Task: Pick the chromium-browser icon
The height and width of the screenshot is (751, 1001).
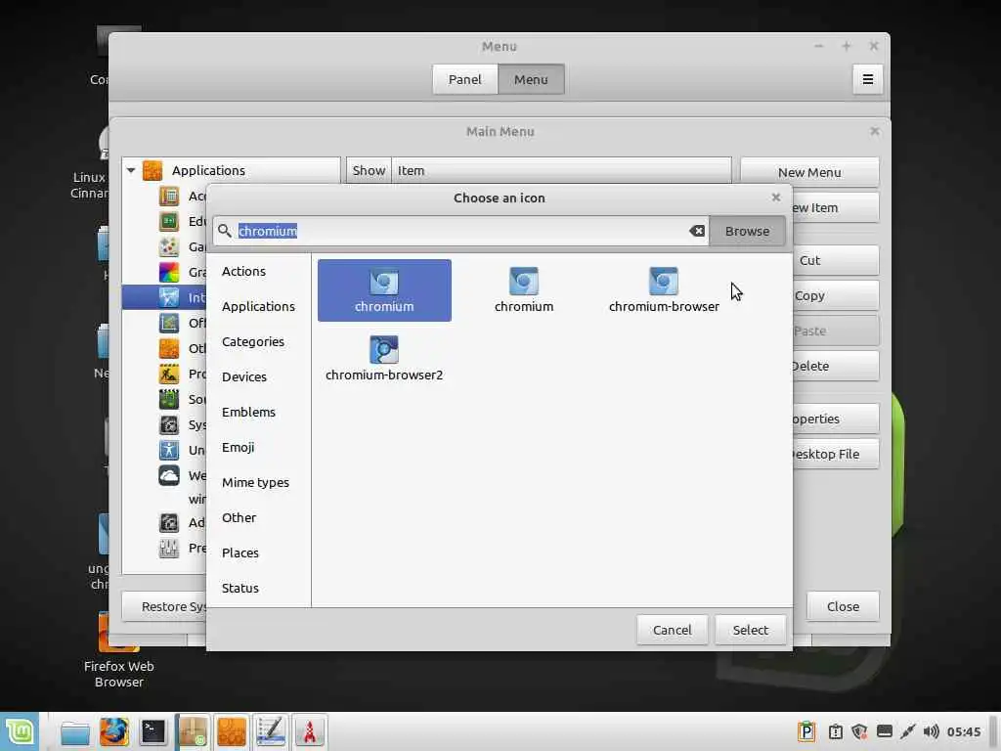Action: pyautogui.click(x=664, y=290)
